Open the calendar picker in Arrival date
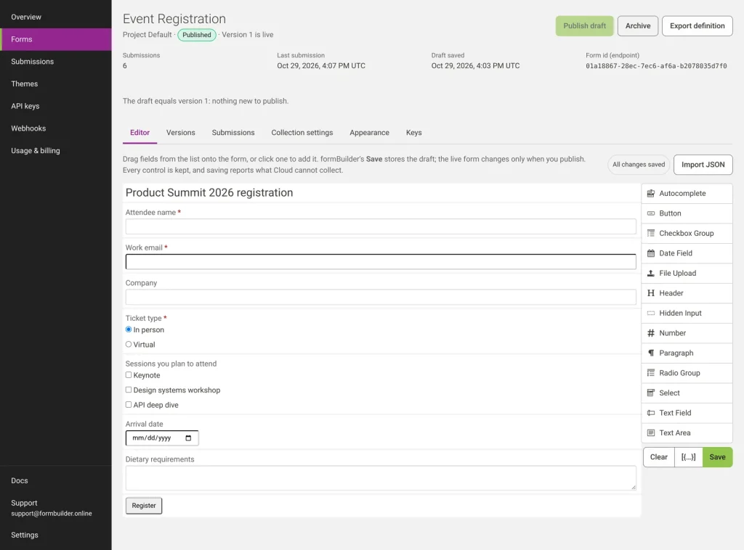This screenshot has height=550, width=744. pos(188,438)
